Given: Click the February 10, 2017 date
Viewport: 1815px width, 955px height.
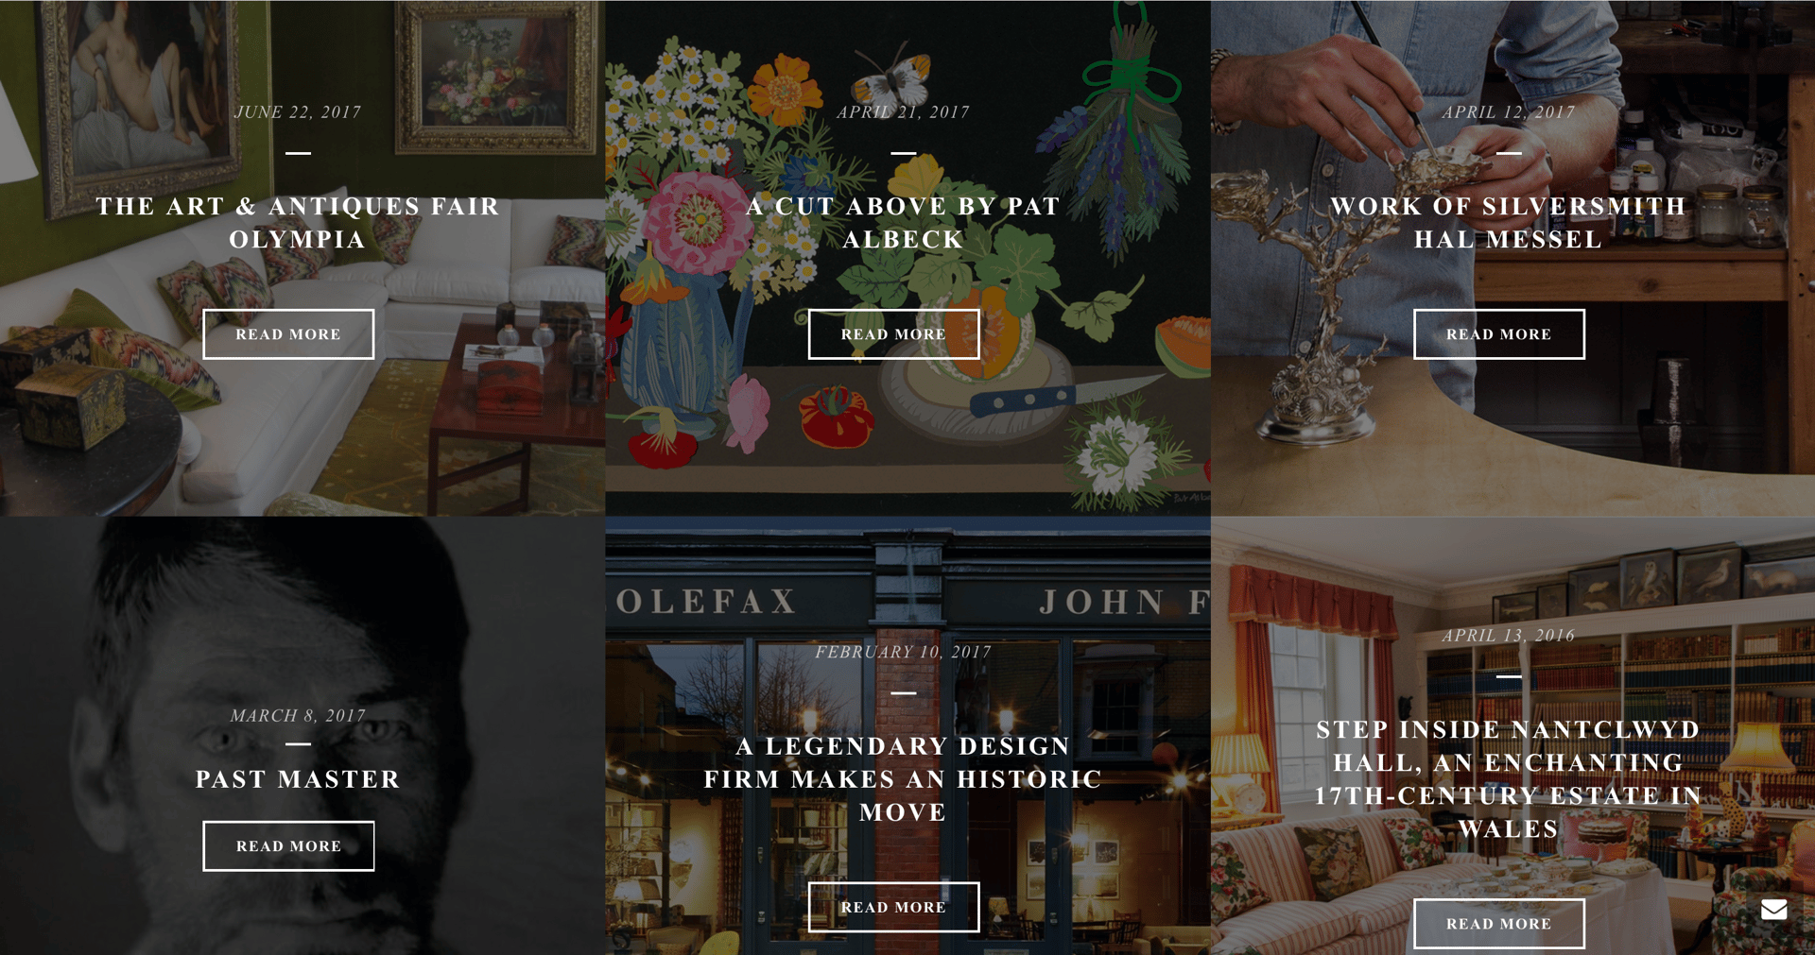Looking at the screenshot, I should [903, 652].
